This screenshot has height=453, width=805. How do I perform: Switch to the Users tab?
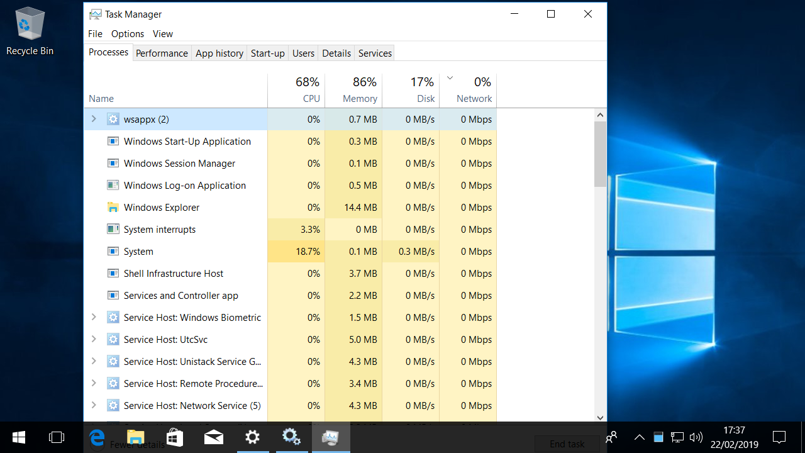click(303, 53)
